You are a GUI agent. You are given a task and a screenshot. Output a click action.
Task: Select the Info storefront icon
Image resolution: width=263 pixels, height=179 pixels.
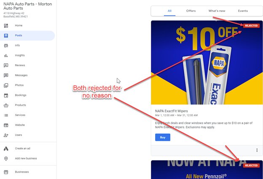click(6, 46)
